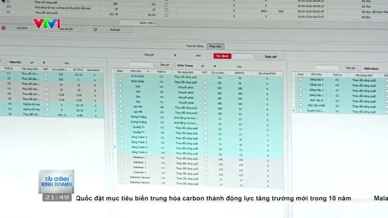The height and width of the screenshot is (218, 388).
Task: Tick Chọn checkbox for Ialy H3 row
Action: click(120, 86)
